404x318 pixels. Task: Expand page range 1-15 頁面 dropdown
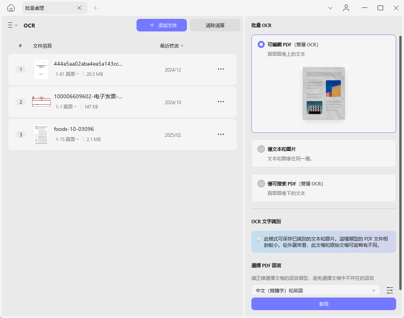tap(67, 139)
